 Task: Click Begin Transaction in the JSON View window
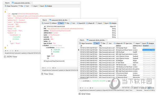coord(11,6)
